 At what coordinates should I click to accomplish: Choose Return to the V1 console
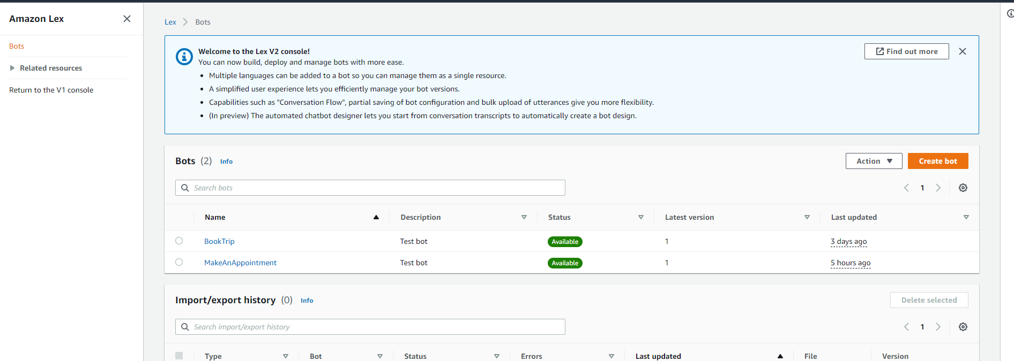click(x=51, y=90)
